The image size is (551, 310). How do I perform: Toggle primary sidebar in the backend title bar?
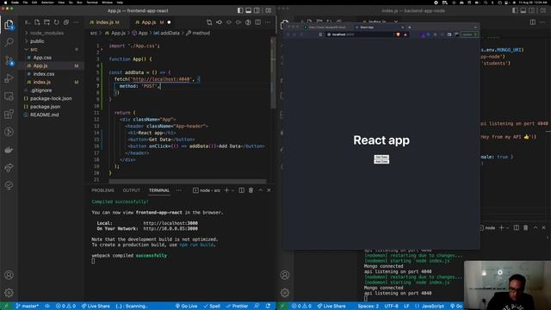[515, 10]
